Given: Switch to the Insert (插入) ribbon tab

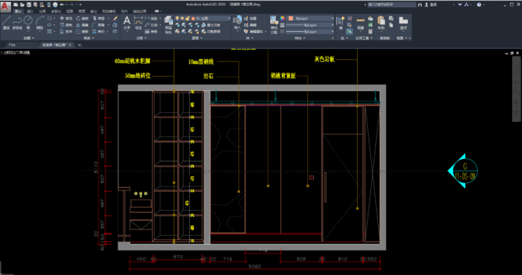Looking at the screenshot, I should point(30,12).
